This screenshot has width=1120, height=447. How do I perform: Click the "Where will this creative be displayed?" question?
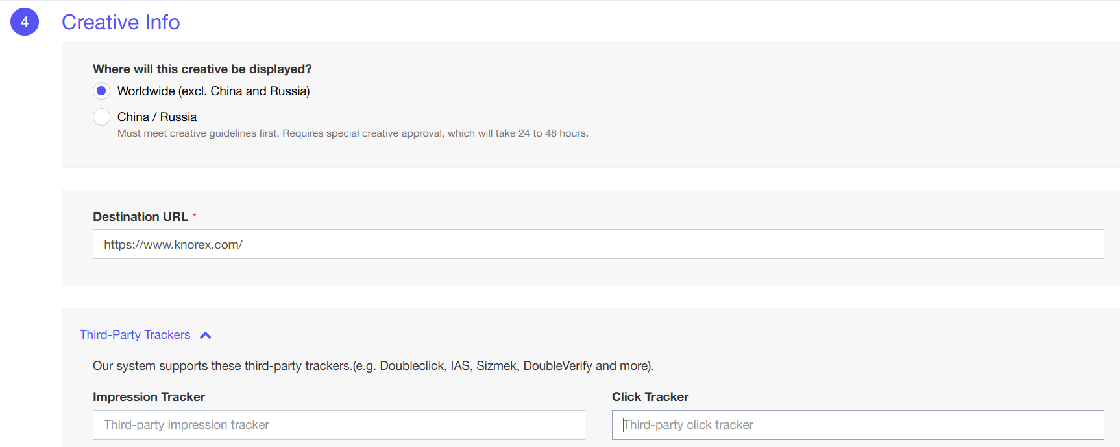point(202,69)
